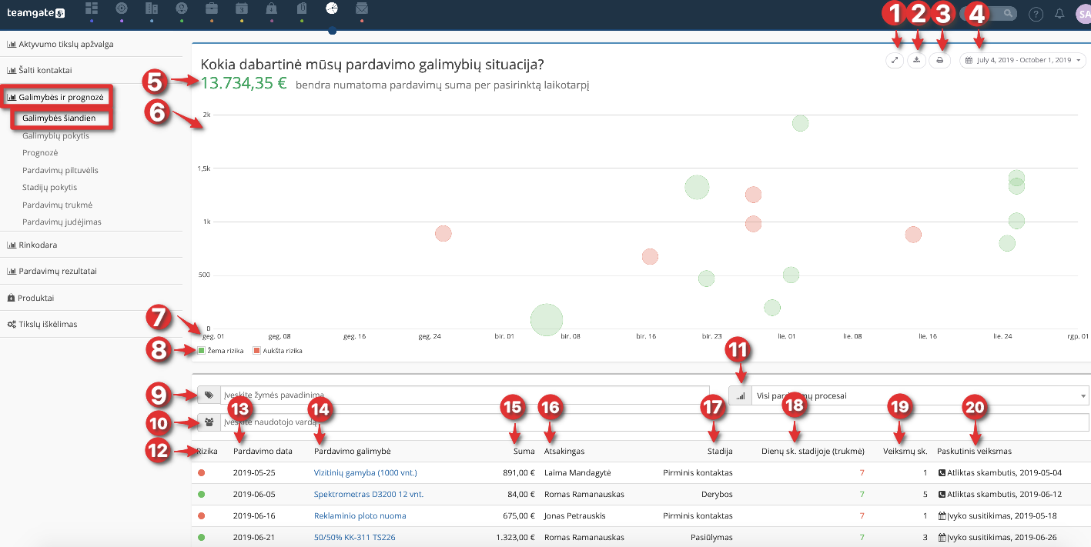Expand the Tikslų iškėlimas section
The image size is (1091, 547).
42,324
